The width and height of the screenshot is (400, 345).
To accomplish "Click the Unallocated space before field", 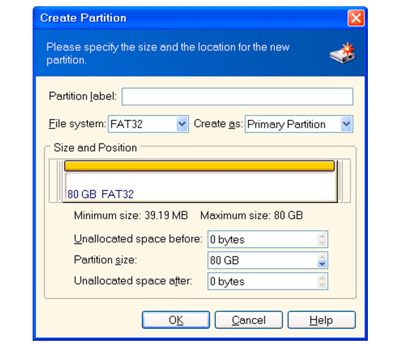I will pos(267,239).
